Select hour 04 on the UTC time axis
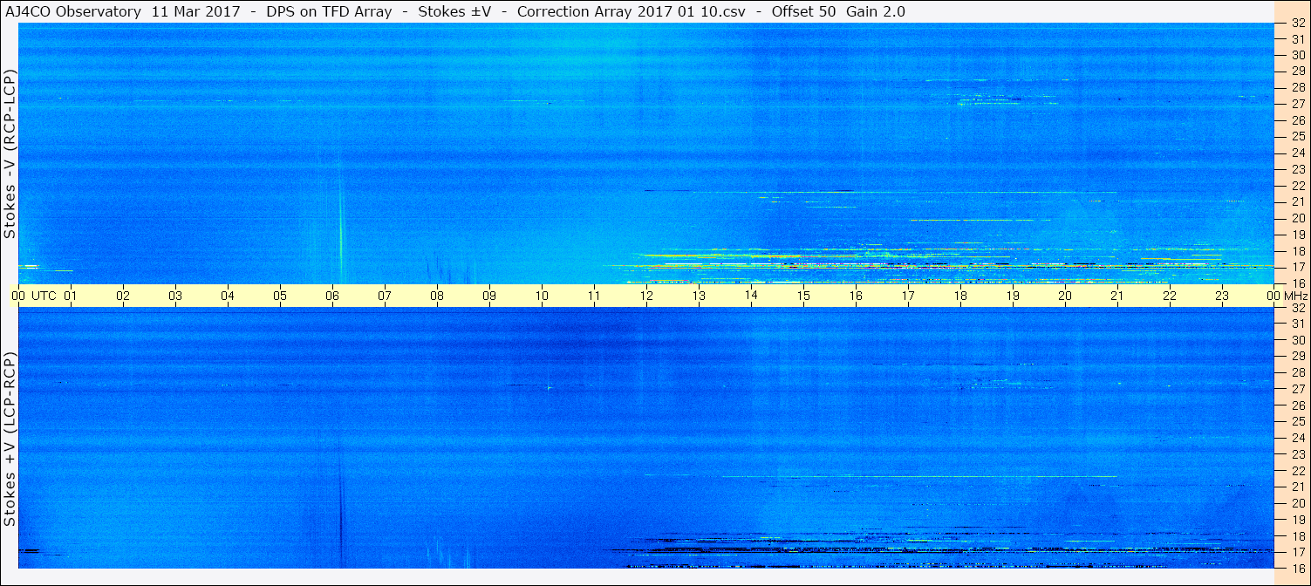The height and width of the screenshot is (586, 1311). 228,296
